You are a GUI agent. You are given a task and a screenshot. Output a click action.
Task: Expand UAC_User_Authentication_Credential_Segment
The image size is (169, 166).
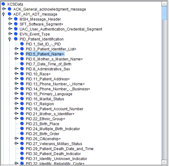(x=10, y=29)
